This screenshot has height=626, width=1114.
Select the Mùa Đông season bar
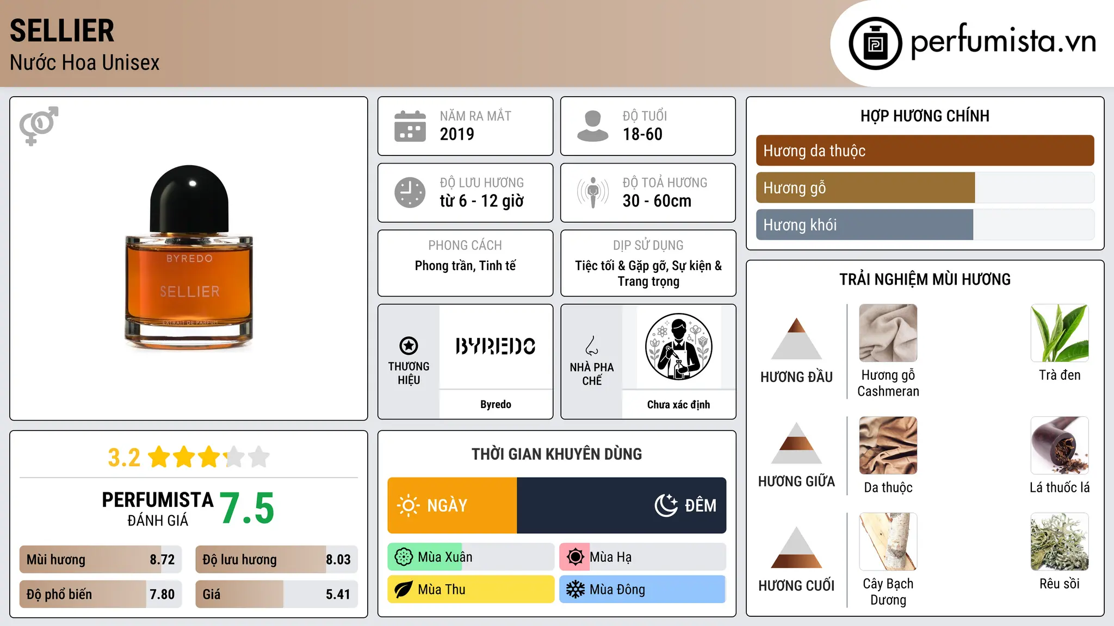tap(643, 590)
